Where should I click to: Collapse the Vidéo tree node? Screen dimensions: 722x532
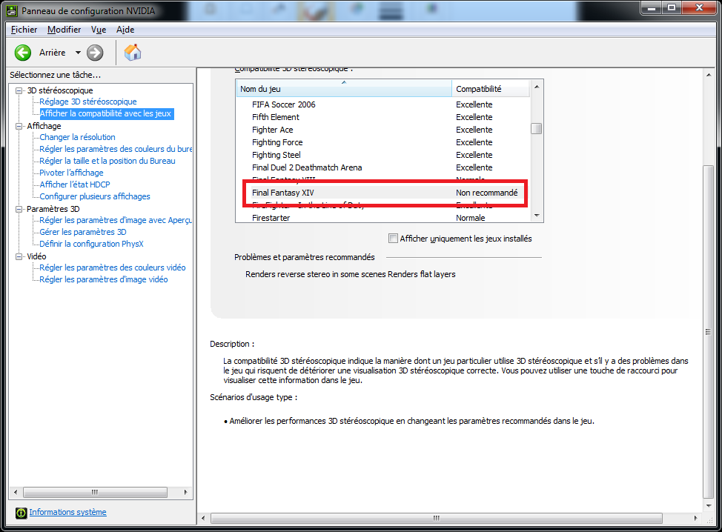[x=19, y=256]
